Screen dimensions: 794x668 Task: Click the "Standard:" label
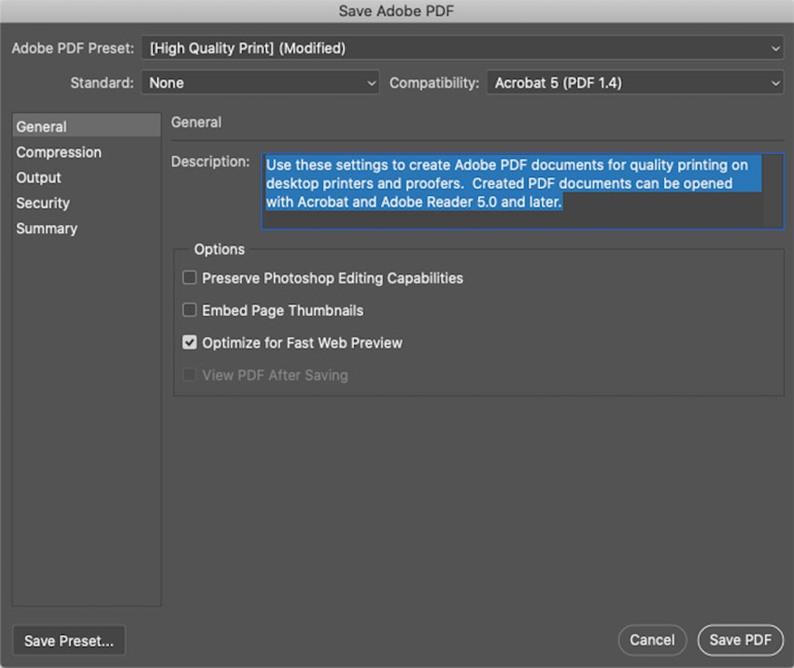(103, 83)
